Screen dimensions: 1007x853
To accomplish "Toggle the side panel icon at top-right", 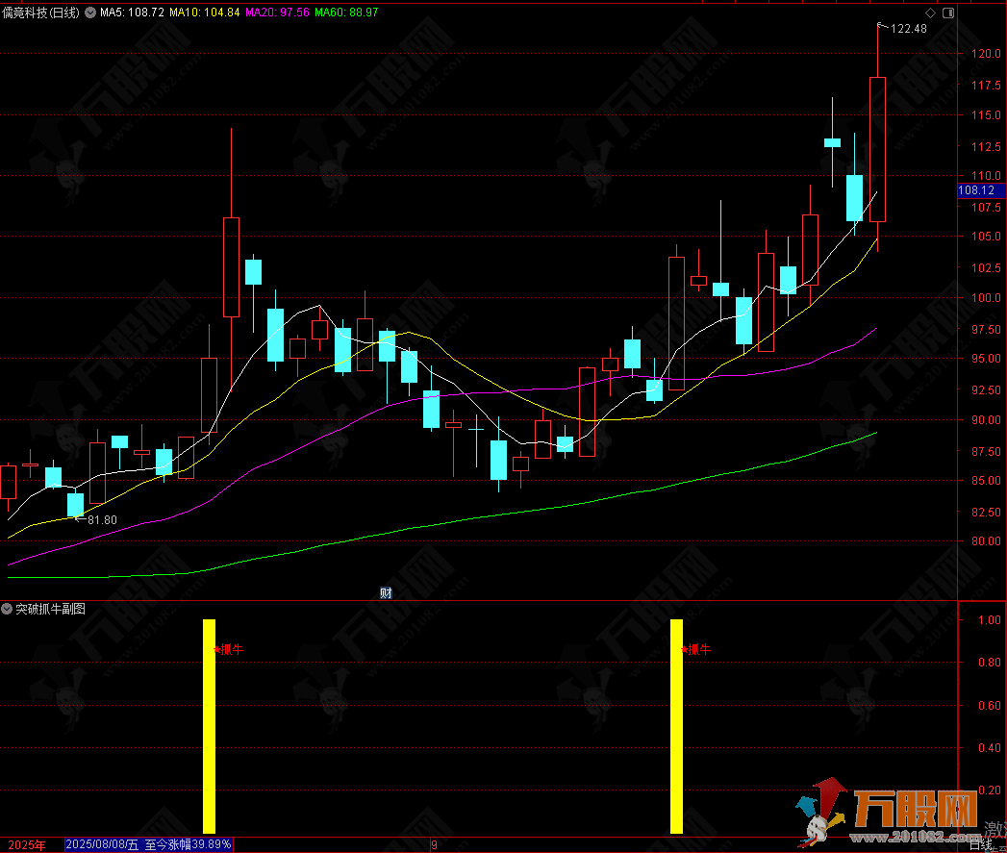I will coord(948,13).
